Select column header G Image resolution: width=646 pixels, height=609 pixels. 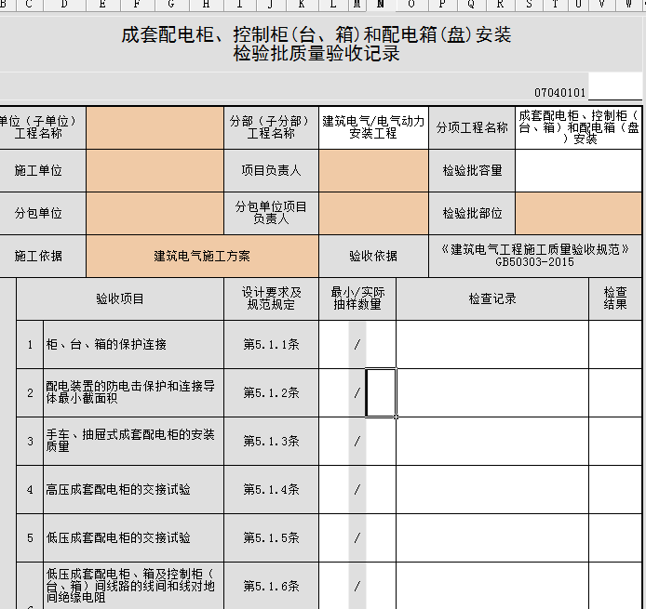coord(170,5)
